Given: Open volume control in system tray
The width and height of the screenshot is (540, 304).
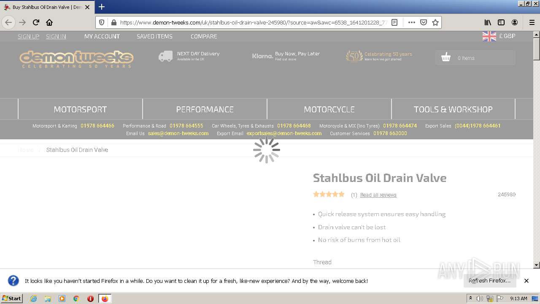Looking at the screenshot, I should pyautogui.click(x=480, y=299).
